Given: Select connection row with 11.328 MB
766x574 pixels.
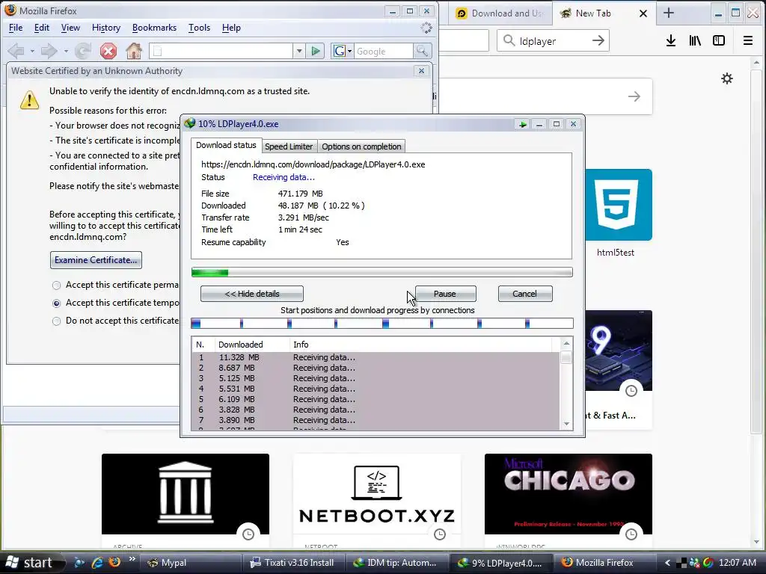Looking at the screenshot, I should pos(376,357).
